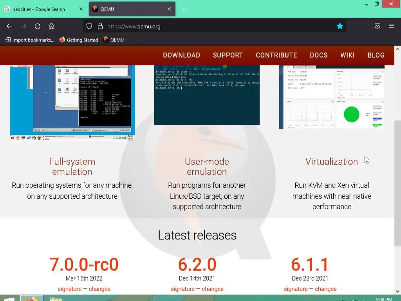
Task: Open Pocket save icon in toolbar
Action: [378, 26]
